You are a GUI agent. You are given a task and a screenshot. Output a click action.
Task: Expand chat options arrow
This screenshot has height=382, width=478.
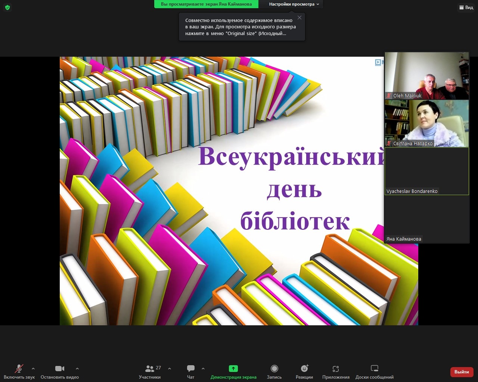203,369
